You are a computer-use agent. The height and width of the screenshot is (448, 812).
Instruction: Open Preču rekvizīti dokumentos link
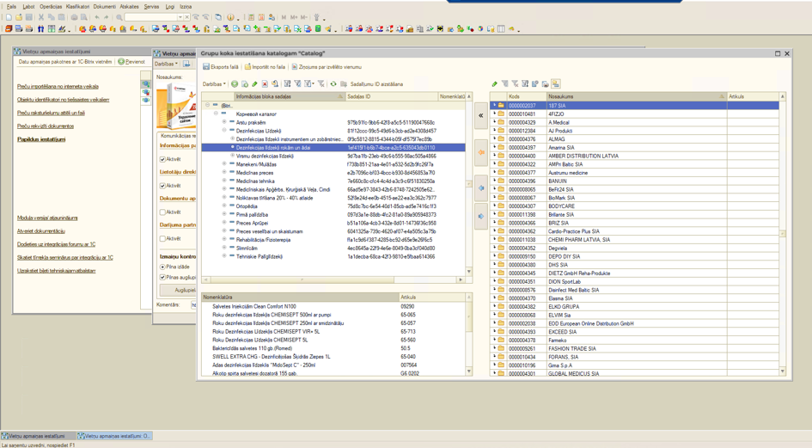(x=46, y=126)
